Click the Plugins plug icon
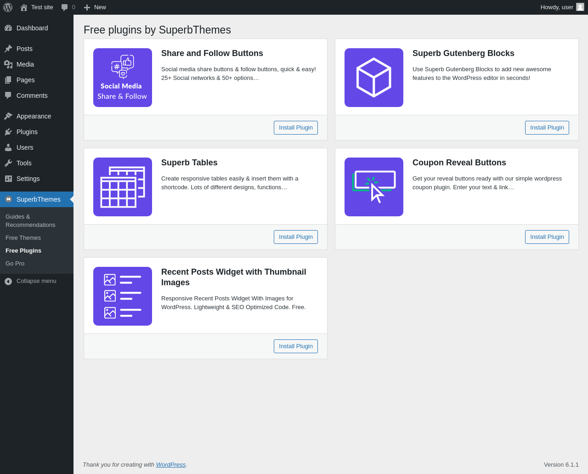588x474 pixels. point(8,132)
